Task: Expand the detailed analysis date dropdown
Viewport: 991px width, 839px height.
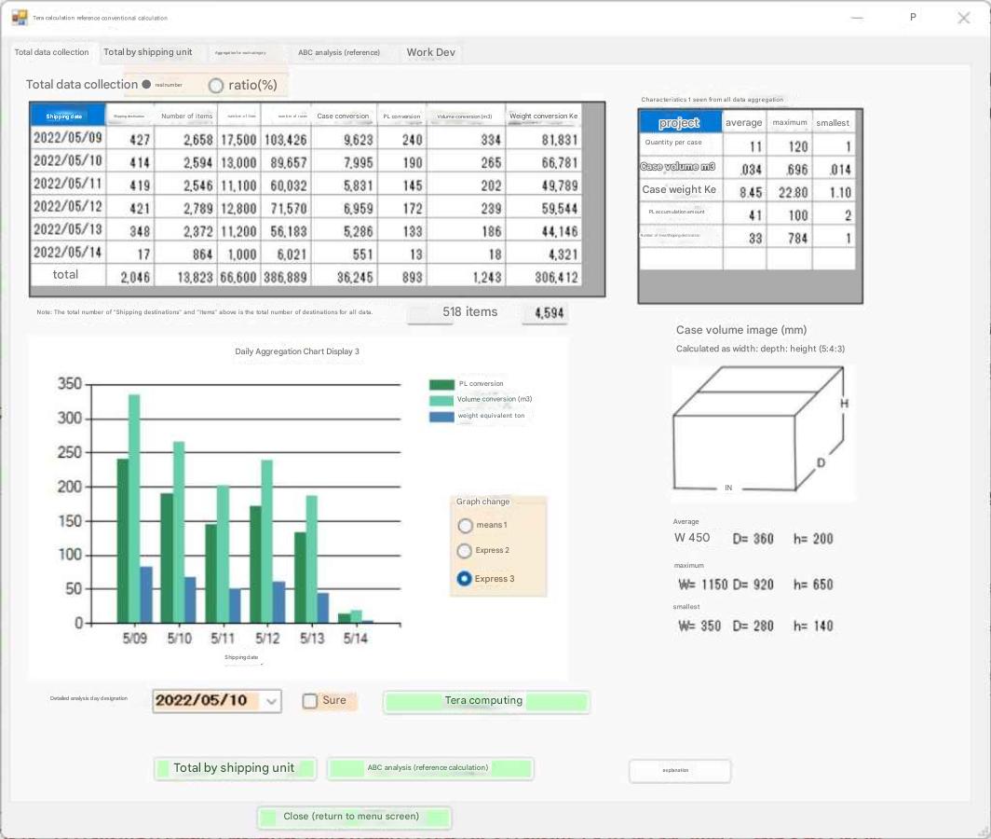Action: (x=271, y=701)
